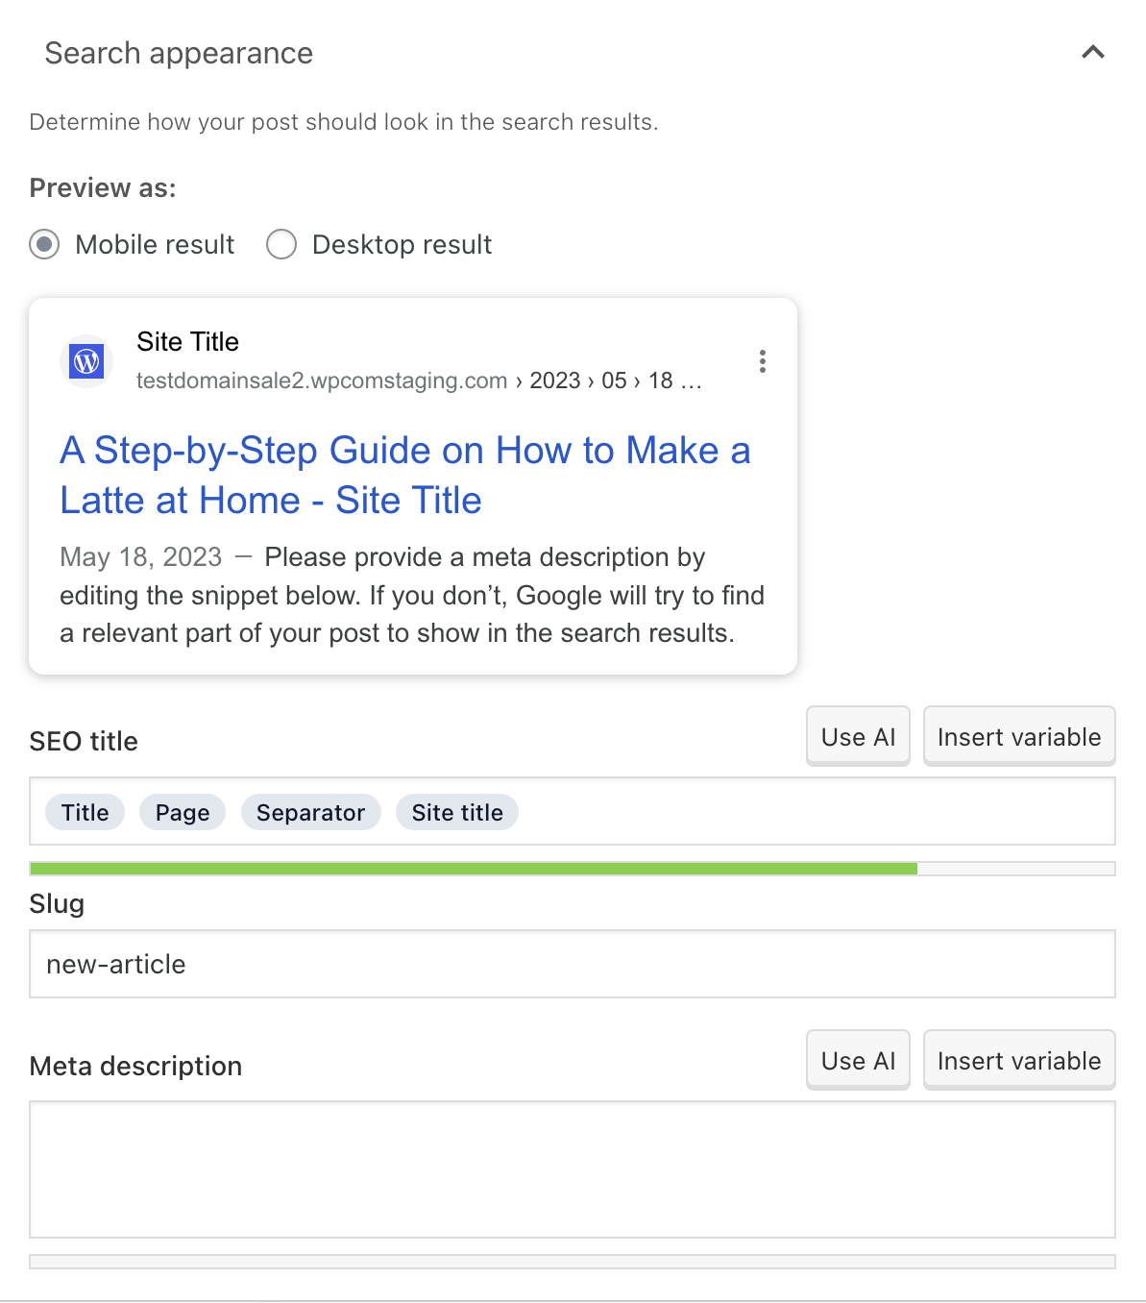Click inside the Slug input field
This screenshot has height=1303, width=1146.
click(x=572, y=964)
